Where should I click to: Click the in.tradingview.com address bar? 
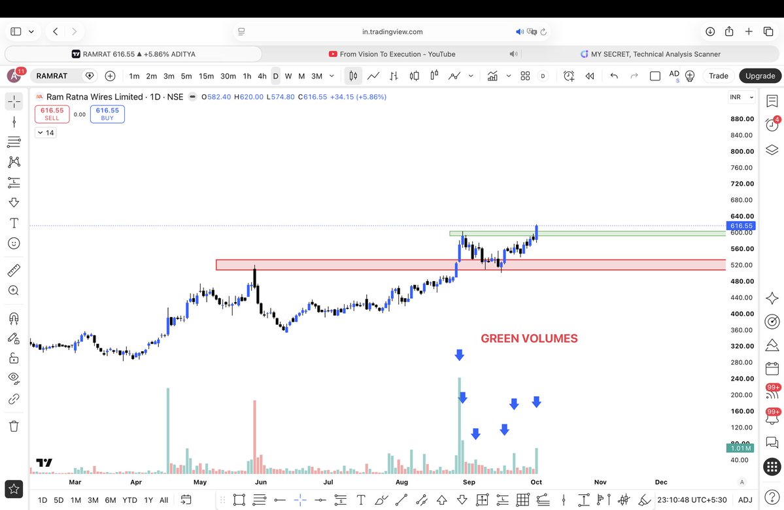click(392, 31)
